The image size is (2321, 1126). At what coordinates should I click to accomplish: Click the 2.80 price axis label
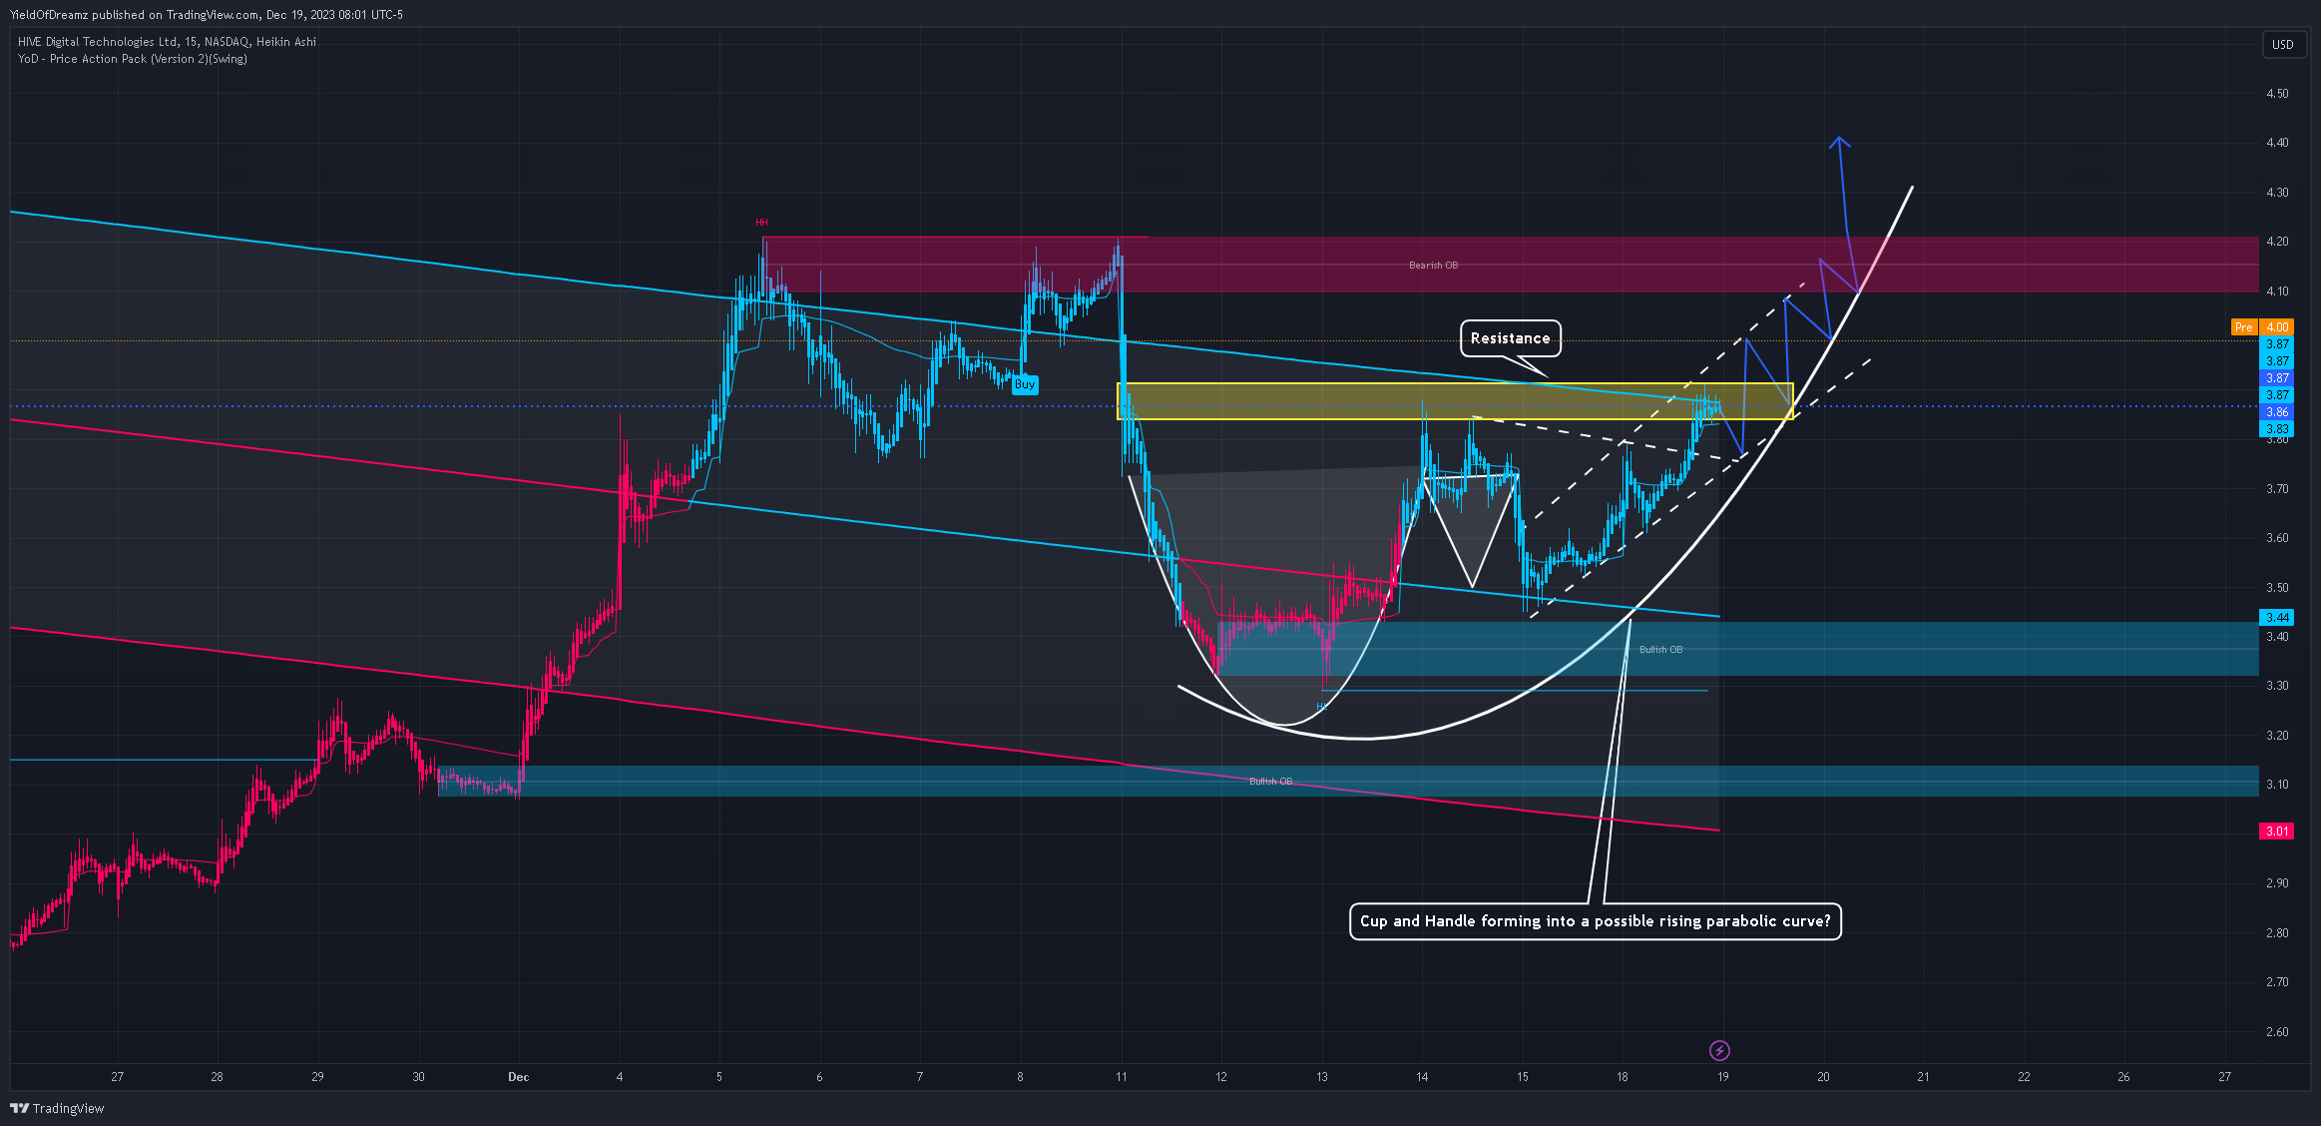[x=2277, y=932]
